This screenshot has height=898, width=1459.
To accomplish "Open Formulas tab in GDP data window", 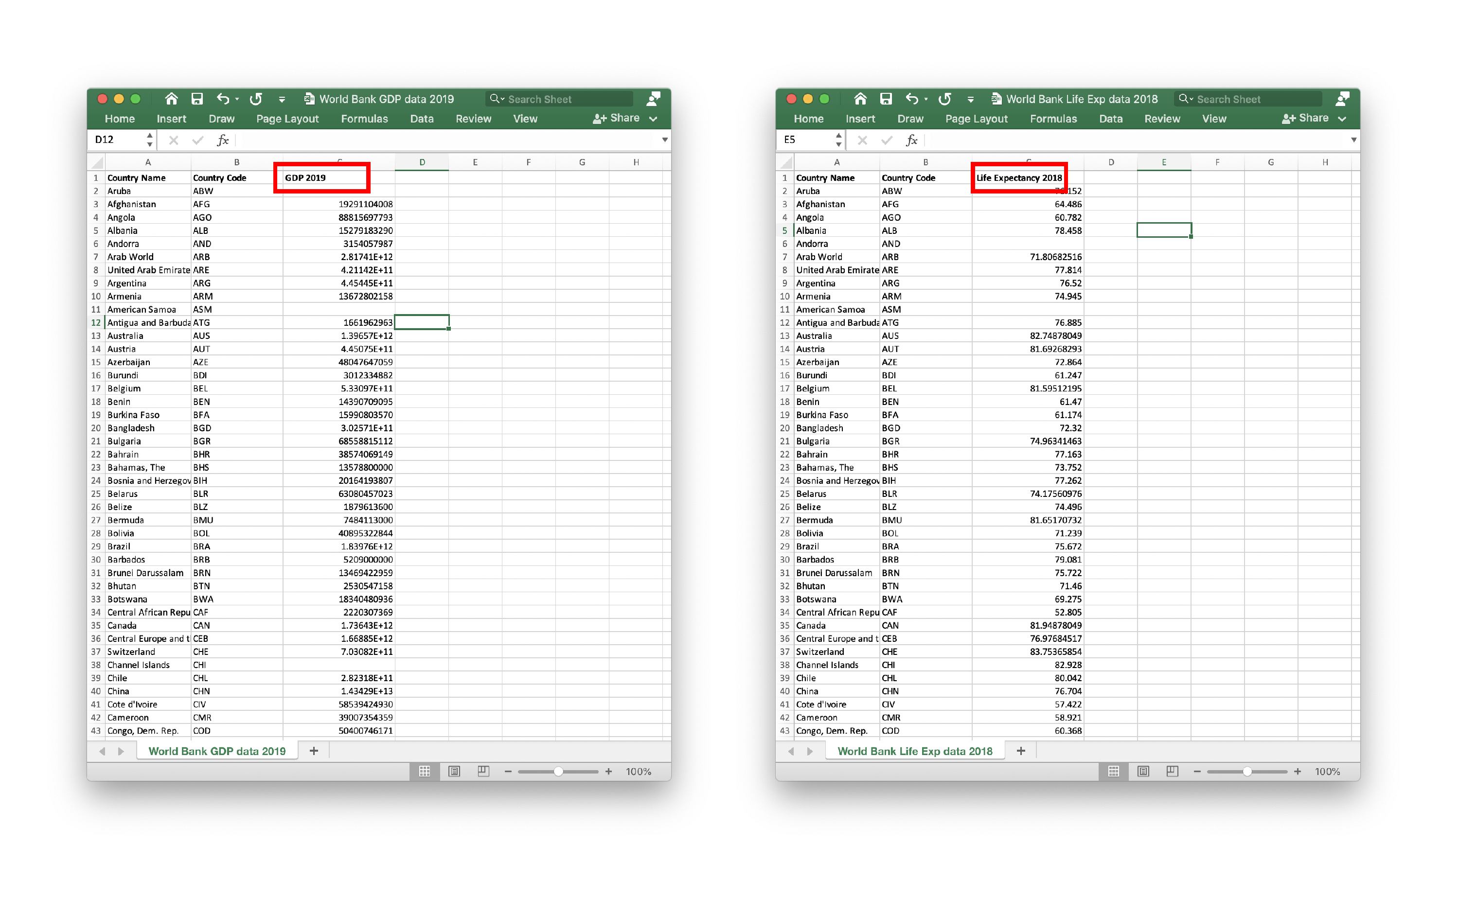I will pyautogui.click(x=364, y=119).
